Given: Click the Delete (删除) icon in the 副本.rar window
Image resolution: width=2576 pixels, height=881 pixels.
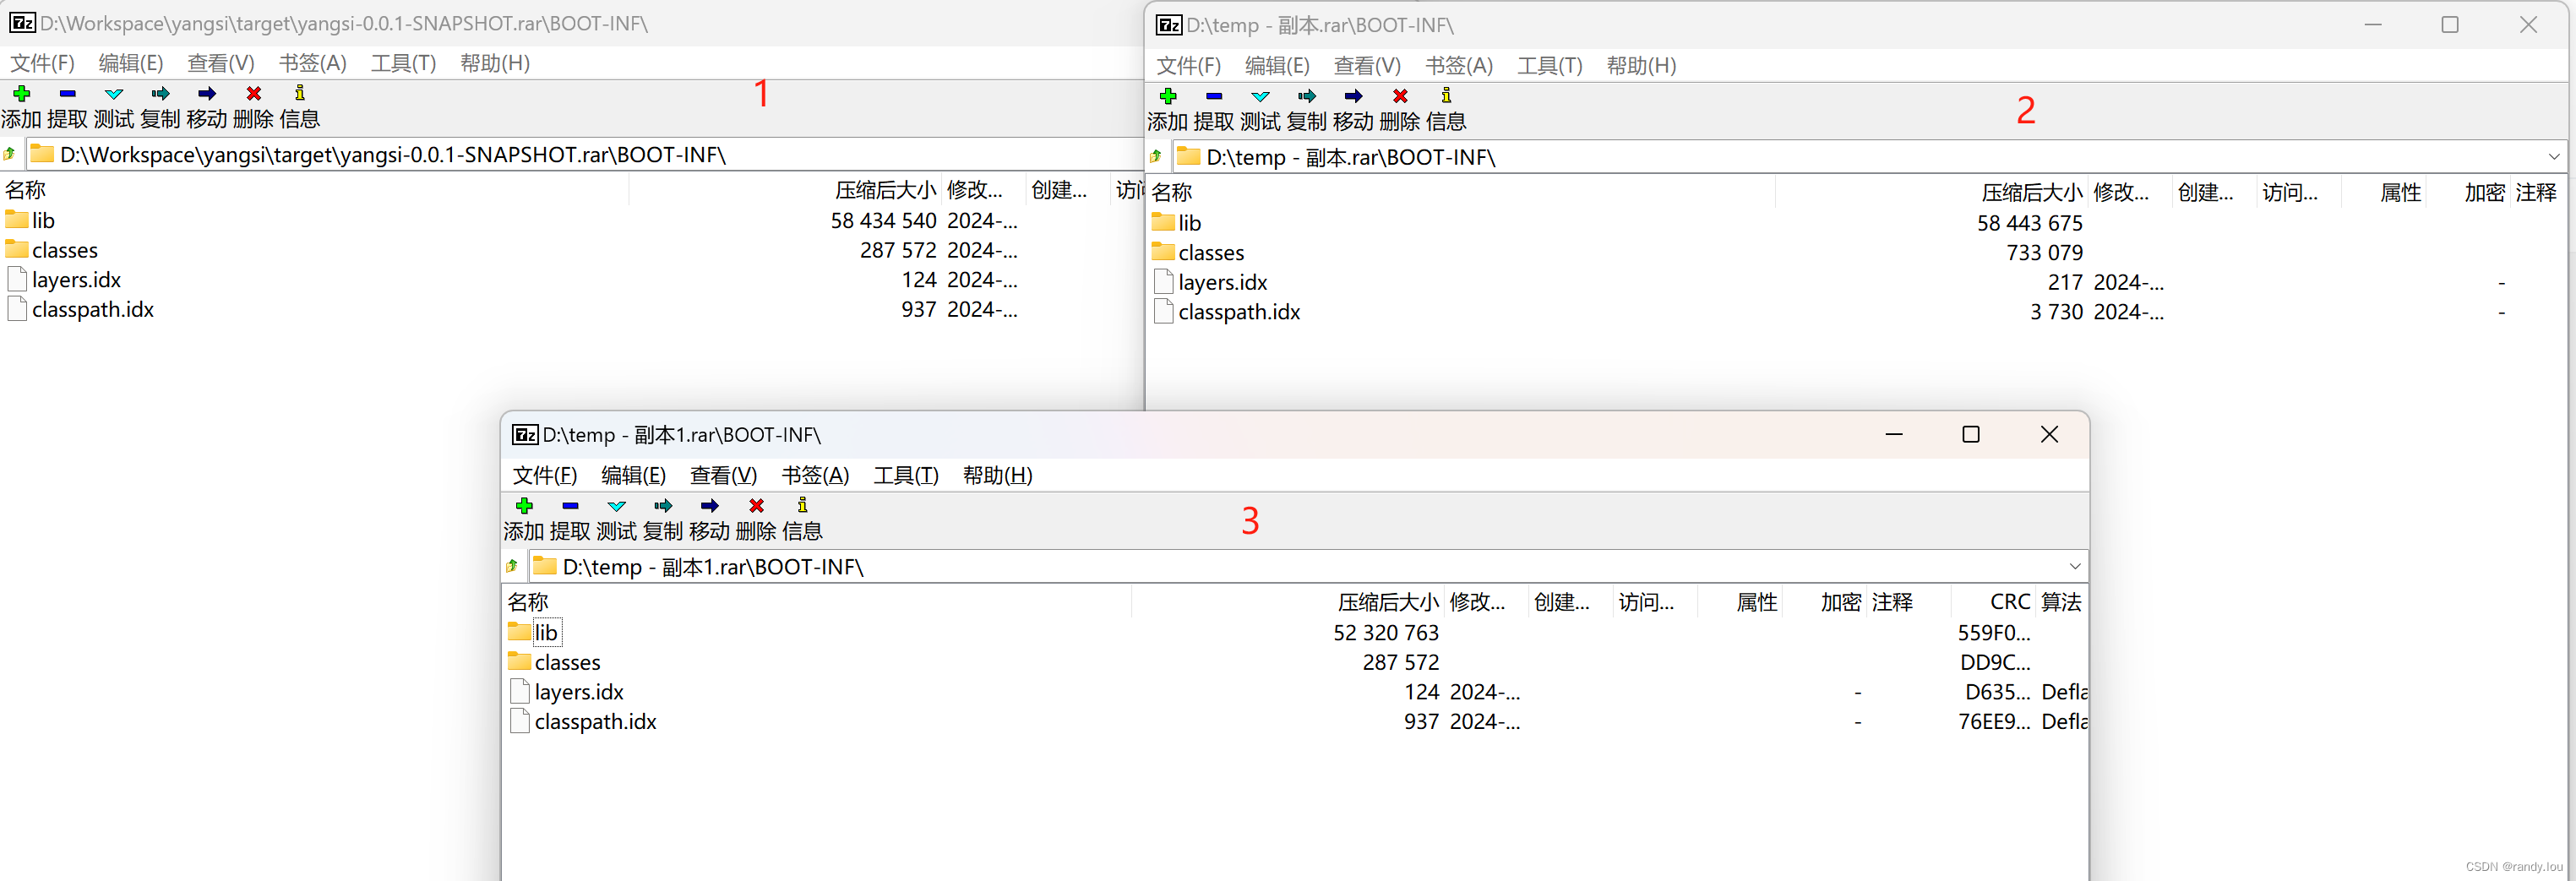Looking at the screenshot, I should coord(1400,97).
